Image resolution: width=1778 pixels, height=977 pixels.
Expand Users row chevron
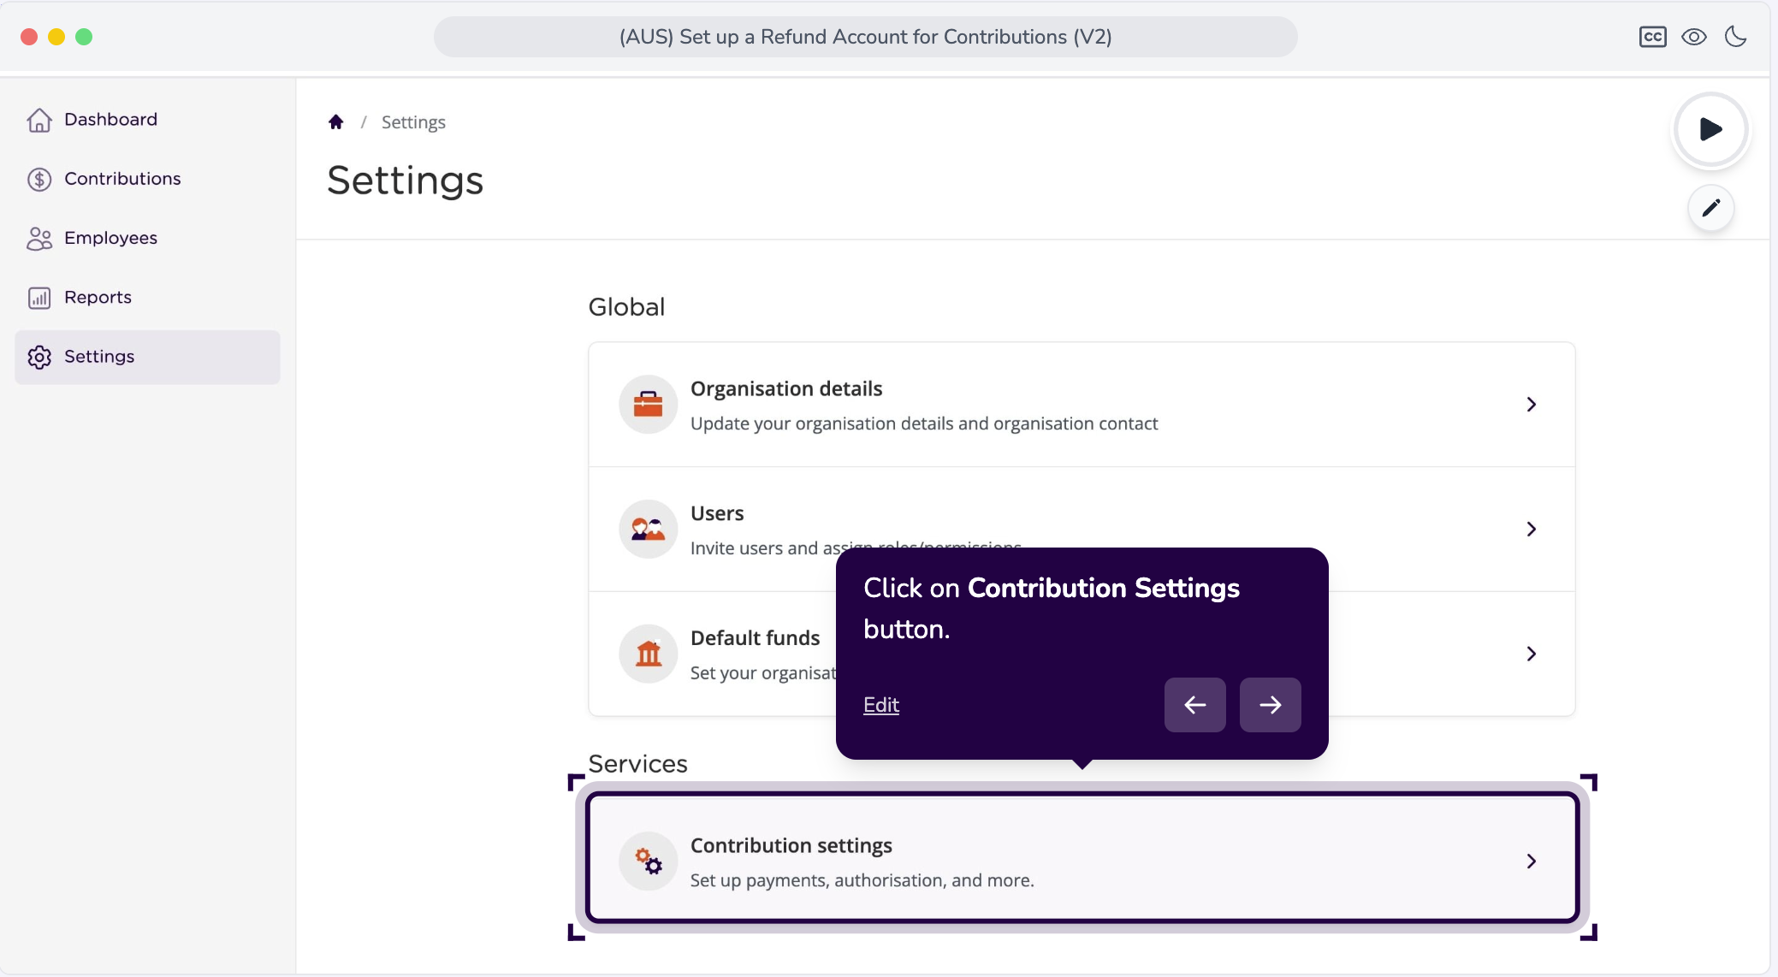click(x=1532, y=530)
